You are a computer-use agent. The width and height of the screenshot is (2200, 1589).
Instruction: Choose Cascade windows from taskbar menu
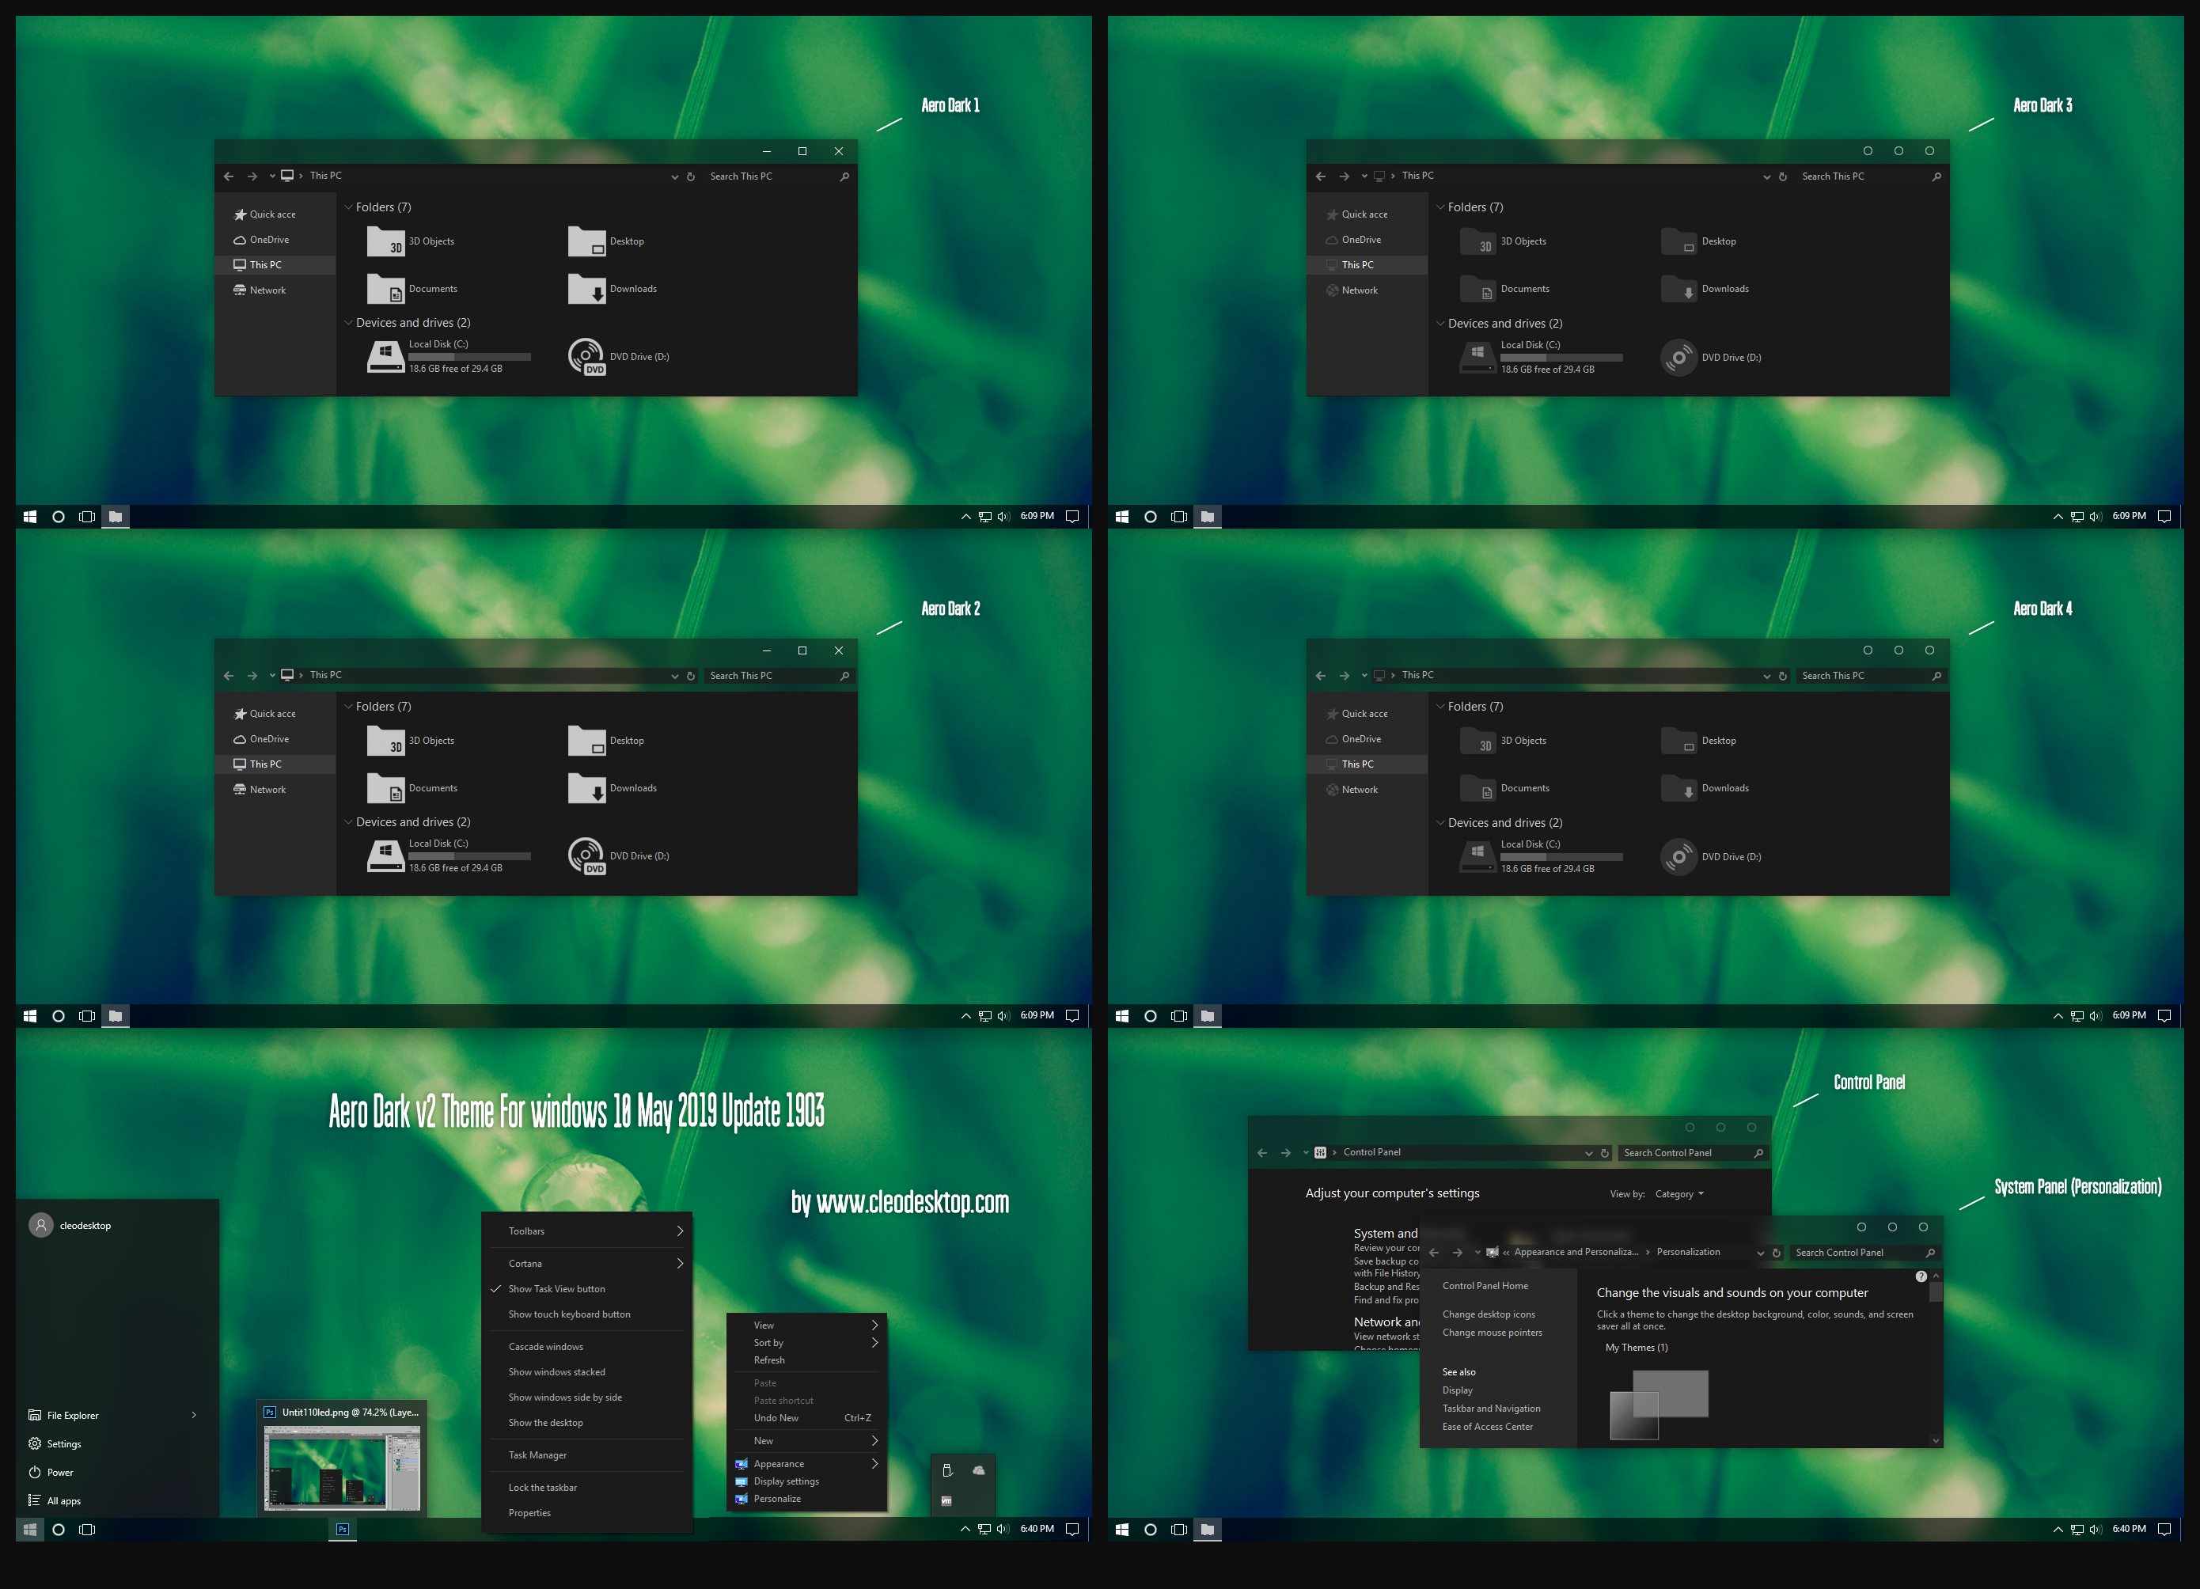[587, 1348]
